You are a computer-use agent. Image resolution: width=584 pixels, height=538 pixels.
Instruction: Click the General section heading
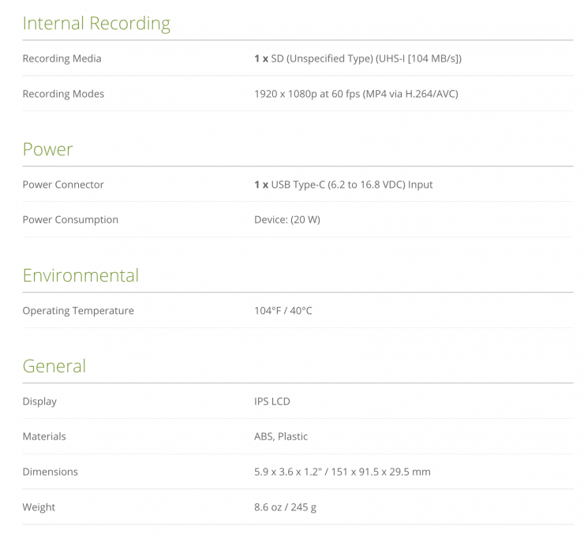click(54, 366)
